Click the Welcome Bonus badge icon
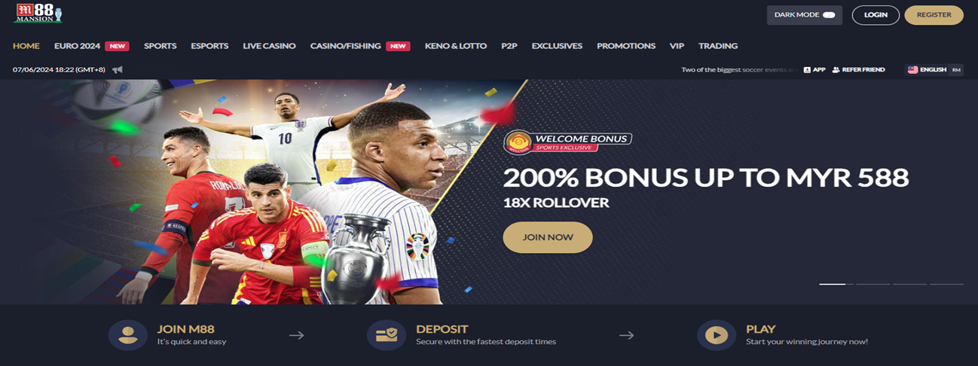 (x=517, y=142)
